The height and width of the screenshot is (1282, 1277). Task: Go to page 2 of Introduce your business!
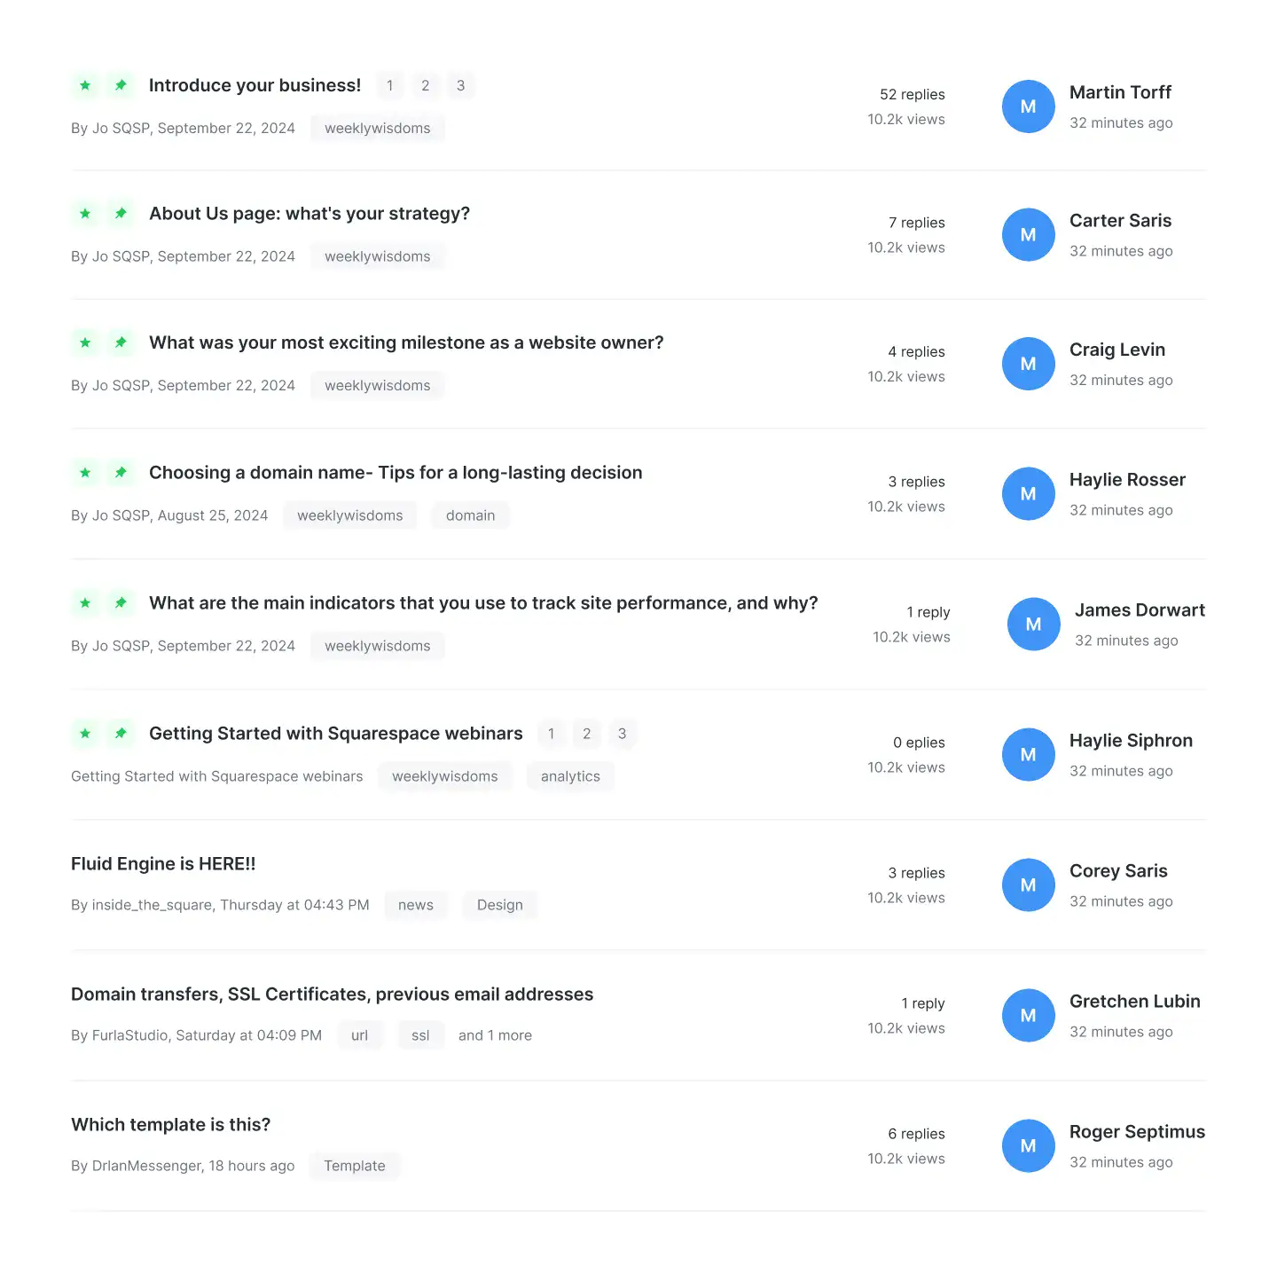(x=426, y=85)
